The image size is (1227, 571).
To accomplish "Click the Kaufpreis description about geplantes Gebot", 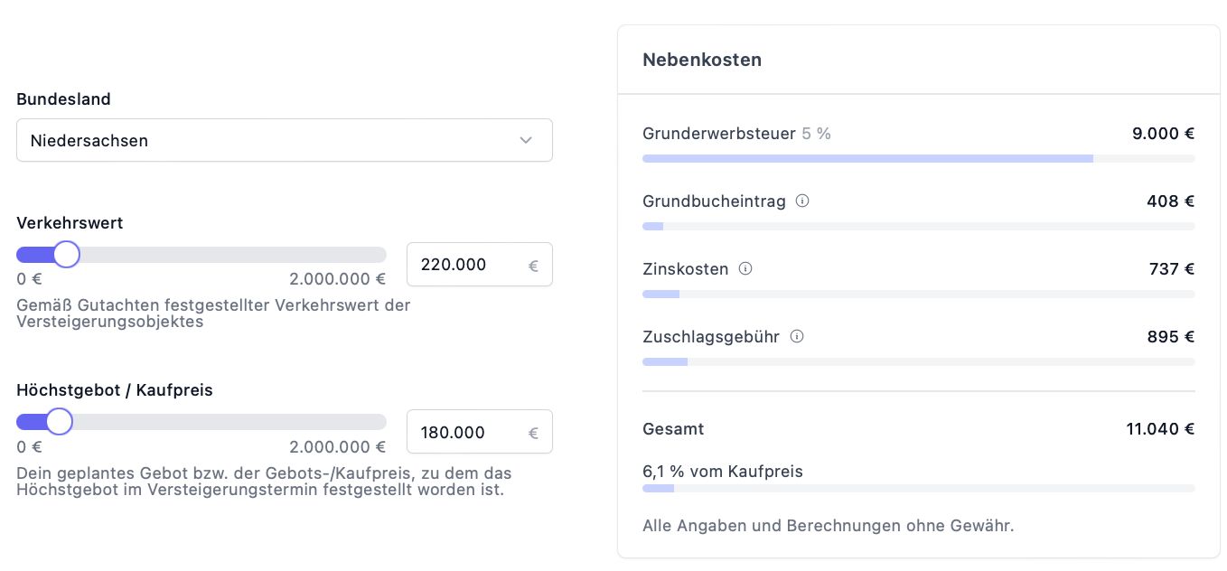I will (264, 482).
